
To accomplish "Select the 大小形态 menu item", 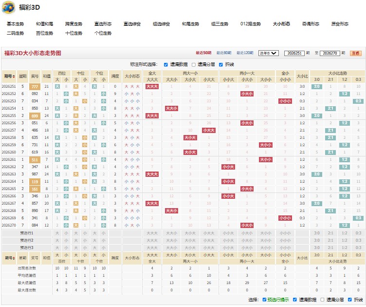I will point(281,24).
